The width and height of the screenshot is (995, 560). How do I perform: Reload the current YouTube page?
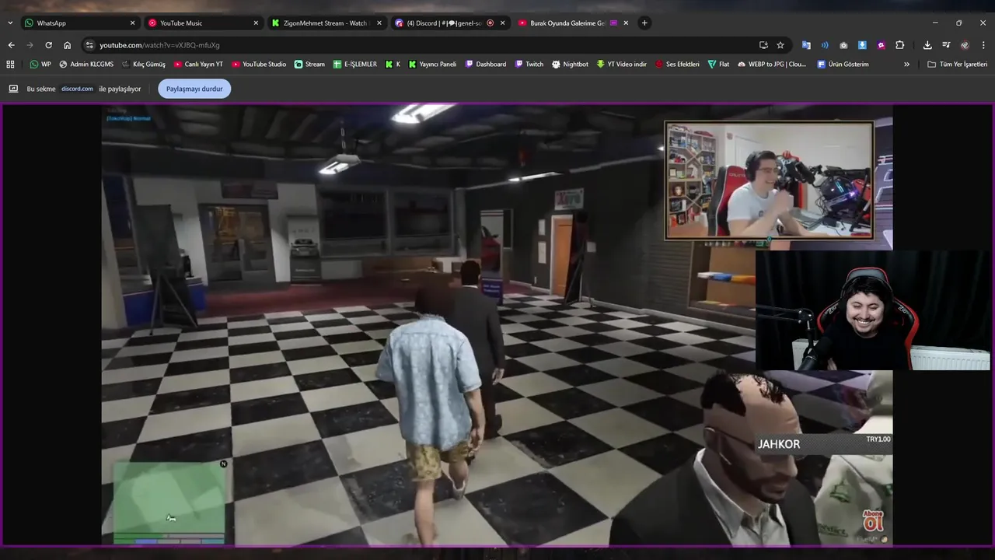pyautogui.click(x=48, y=45)
